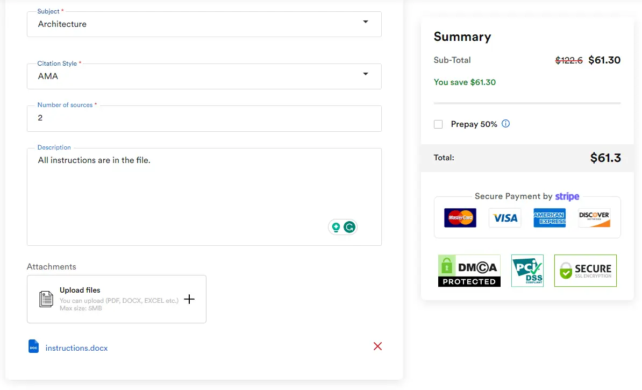This screenshot has height=390, width=642.
Task: Expand the Citation Style dropdown arrow
Action: pyautogui.click(x=366, y=74)
